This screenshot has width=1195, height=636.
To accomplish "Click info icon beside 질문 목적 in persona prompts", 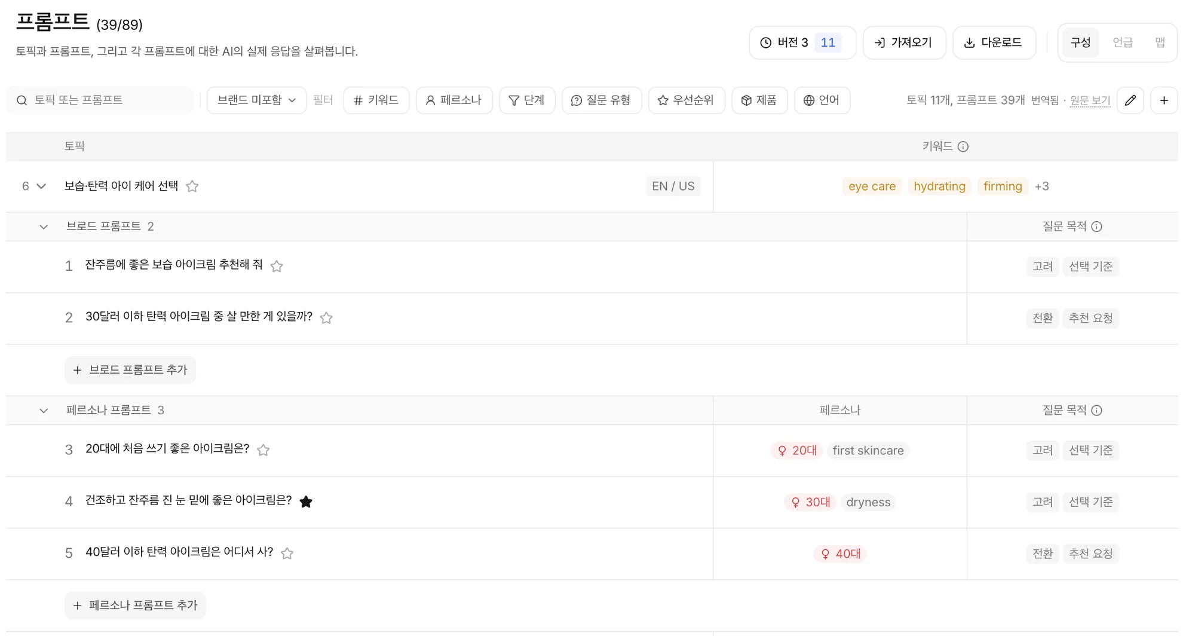I will pyautogui.click(x=1096, y=411).
